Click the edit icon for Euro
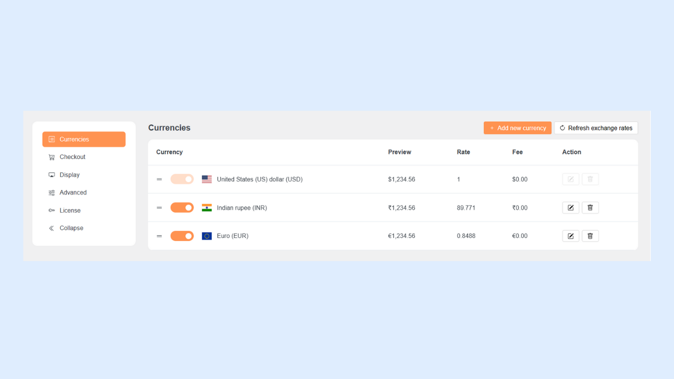Screen dimensions: 674x379 tap(570, 236)
